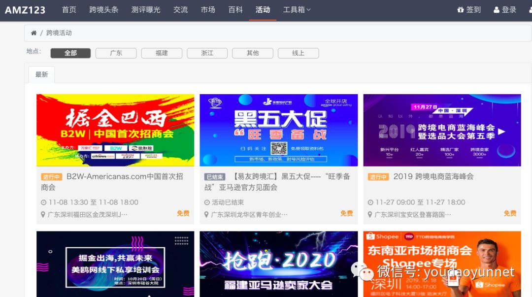This screenshot has height=297, width=532.
Task: Click the location pin beside 广东深圳宝安区
Action: 370,215
